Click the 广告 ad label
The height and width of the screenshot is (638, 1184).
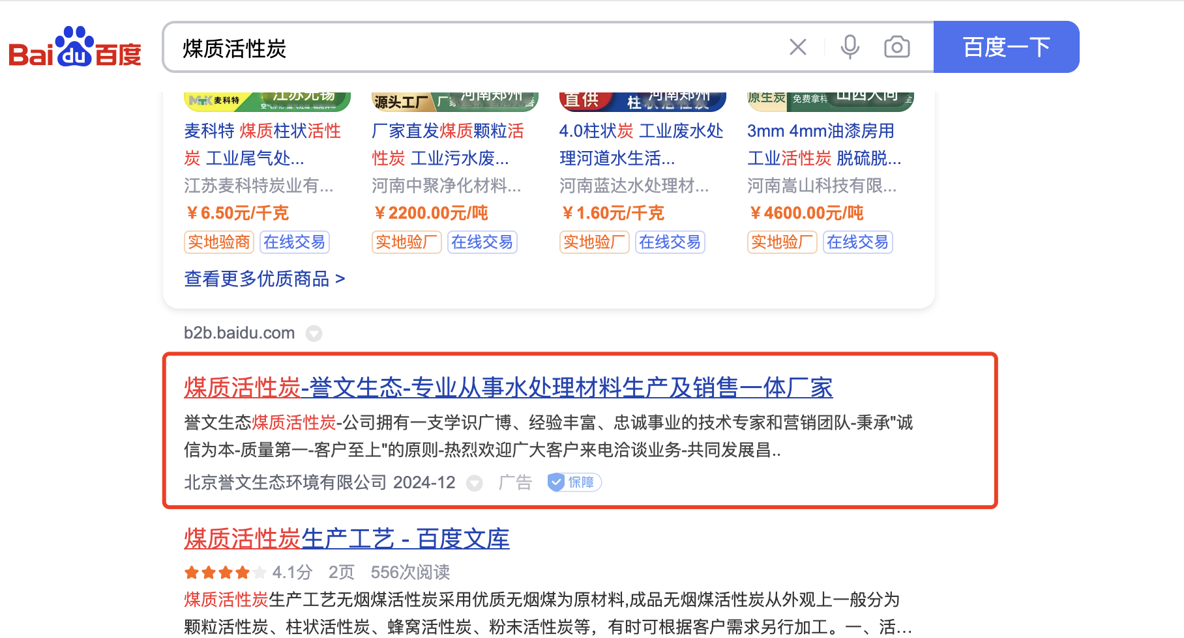516,482
